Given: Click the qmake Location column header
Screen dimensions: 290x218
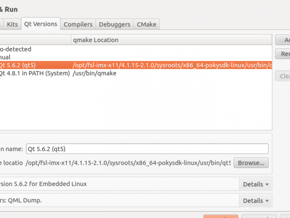Looking at the screenshot, I should click(96, 40).
